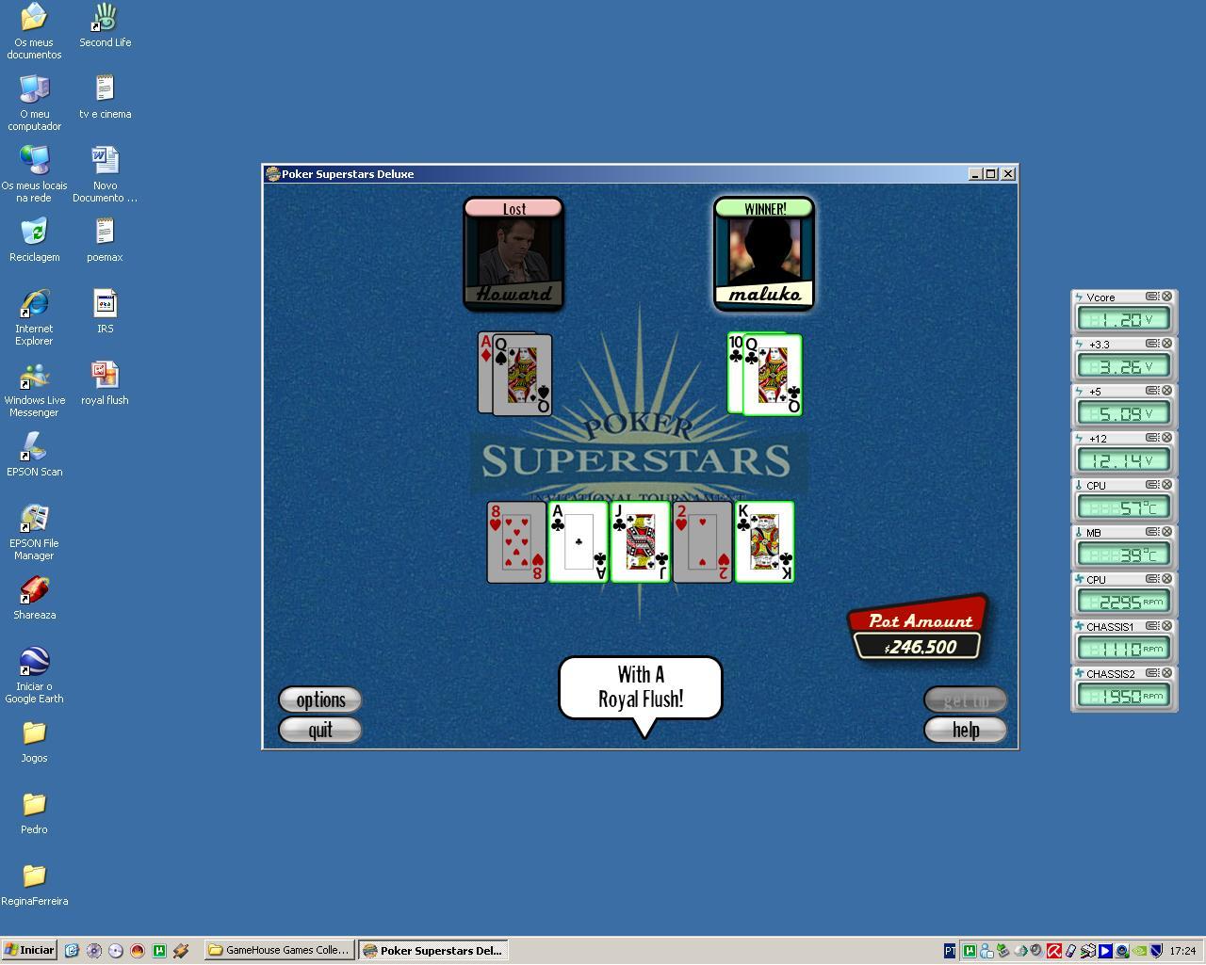
Task: Select the tv e cinema text file
Action: [105, 97]
